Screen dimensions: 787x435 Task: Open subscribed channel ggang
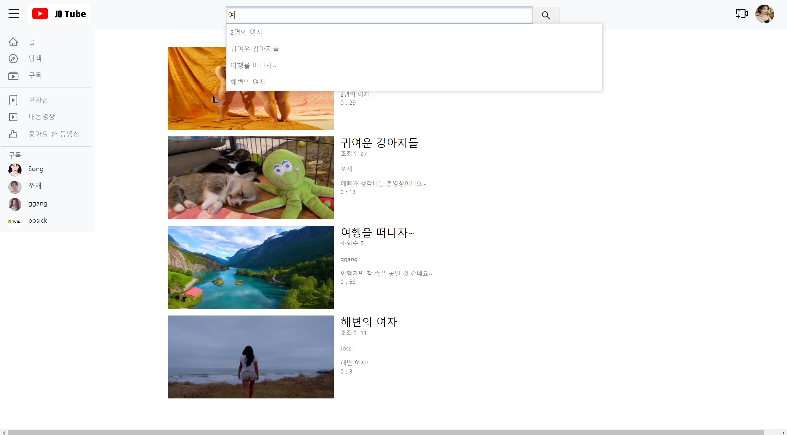[x=38, y=203]
